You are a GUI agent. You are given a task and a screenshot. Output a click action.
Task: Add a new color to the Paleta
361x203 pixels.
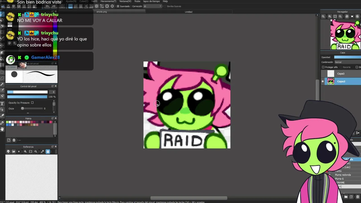point(9,140)
